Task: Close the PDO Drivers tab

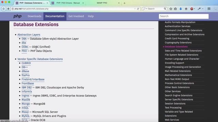Action: 83,3
